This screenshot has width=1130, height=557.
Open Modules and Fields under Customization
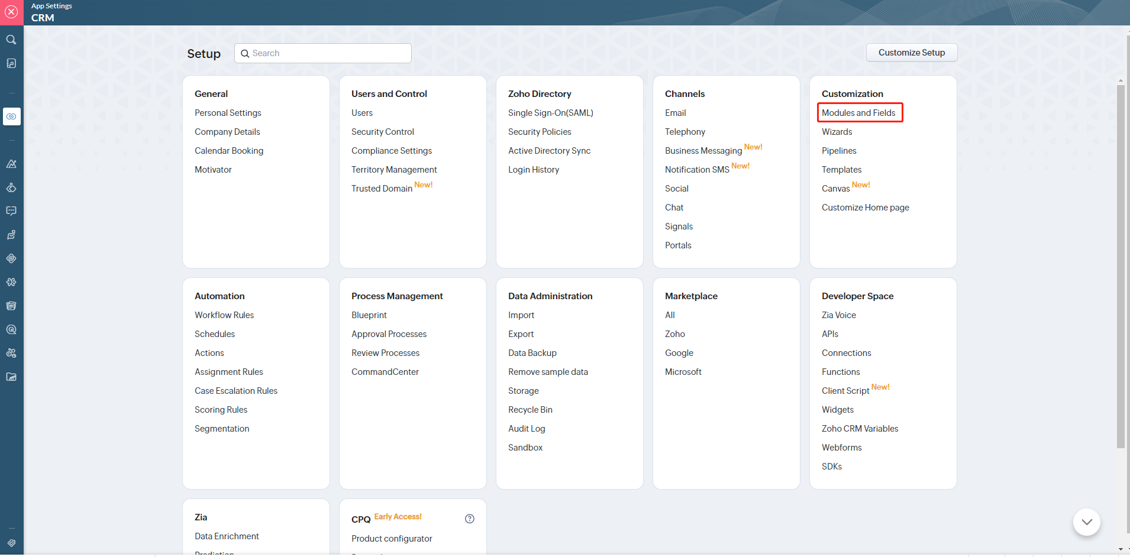coord(858,113)
